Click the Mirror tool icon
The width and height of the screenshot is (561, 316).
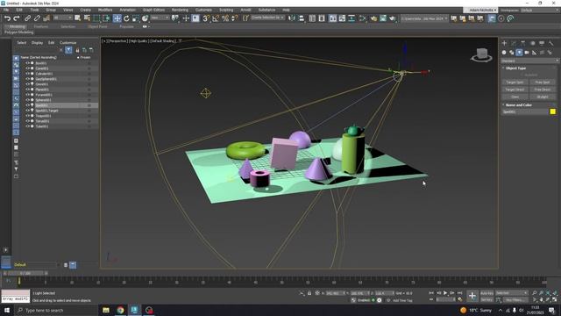(292, 18)
